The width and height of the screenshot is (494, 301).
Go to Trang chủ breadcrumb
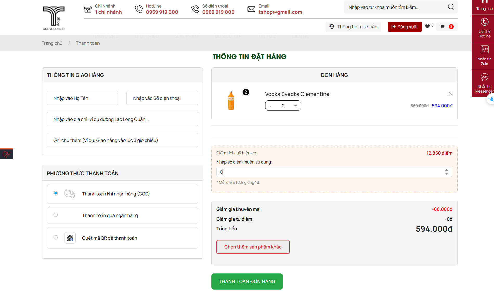pos(52,43)
